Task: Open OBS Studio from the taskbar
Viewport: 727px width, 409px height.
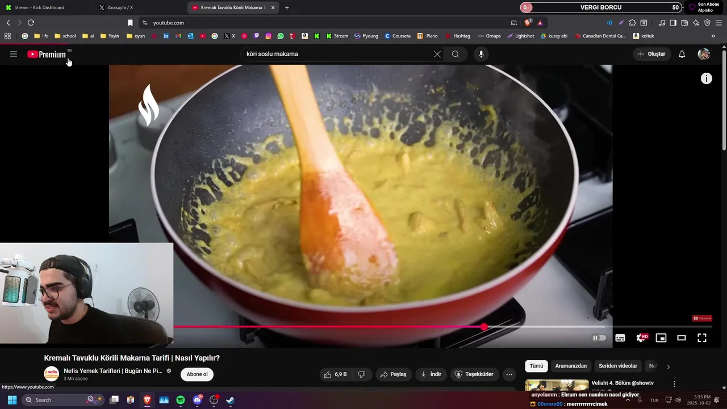Action: click(214, 400)
